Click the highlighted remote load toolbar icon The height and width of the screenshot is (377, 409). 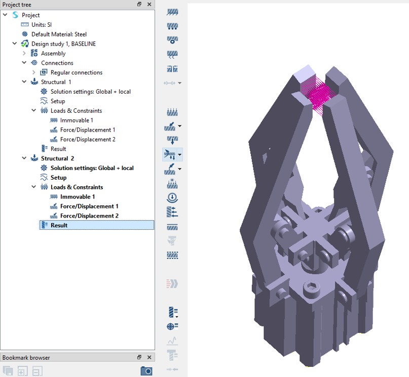170,154
